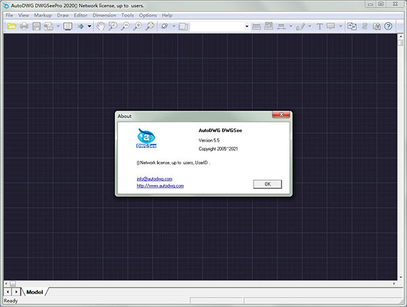Click the greyed markup toggle icon
The image size is (407, 307).
[365, 26]
